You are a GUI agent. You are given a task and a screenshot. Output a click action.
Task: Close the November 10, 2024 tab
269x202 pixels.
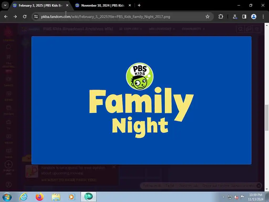(130, 5)
